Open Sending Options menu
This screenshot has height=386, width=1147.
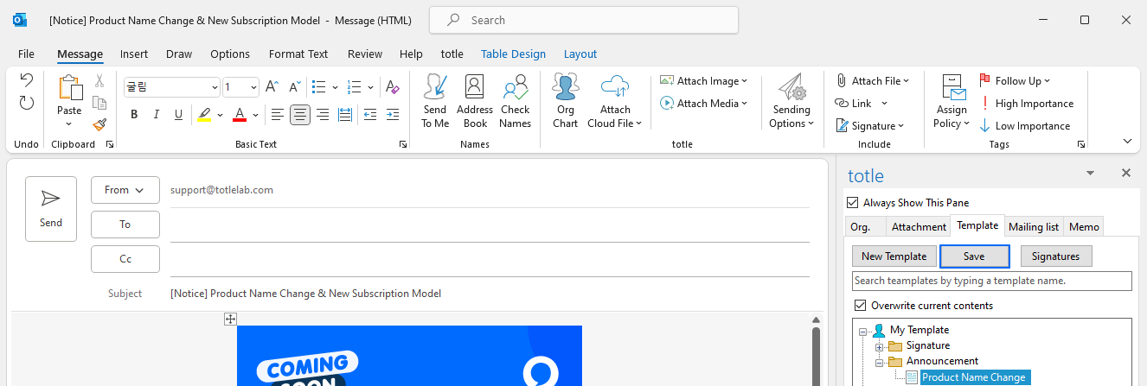click(791, 101)
